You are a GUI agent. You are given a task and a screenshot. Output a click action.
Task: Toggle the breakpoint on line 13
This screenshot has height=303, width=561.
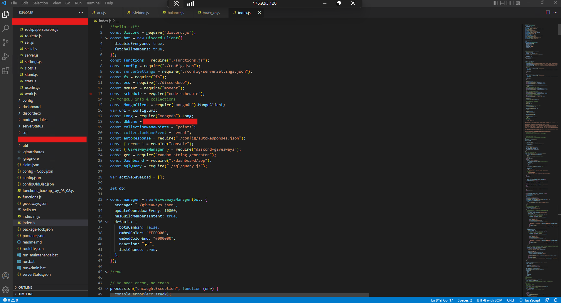point(91,94)
